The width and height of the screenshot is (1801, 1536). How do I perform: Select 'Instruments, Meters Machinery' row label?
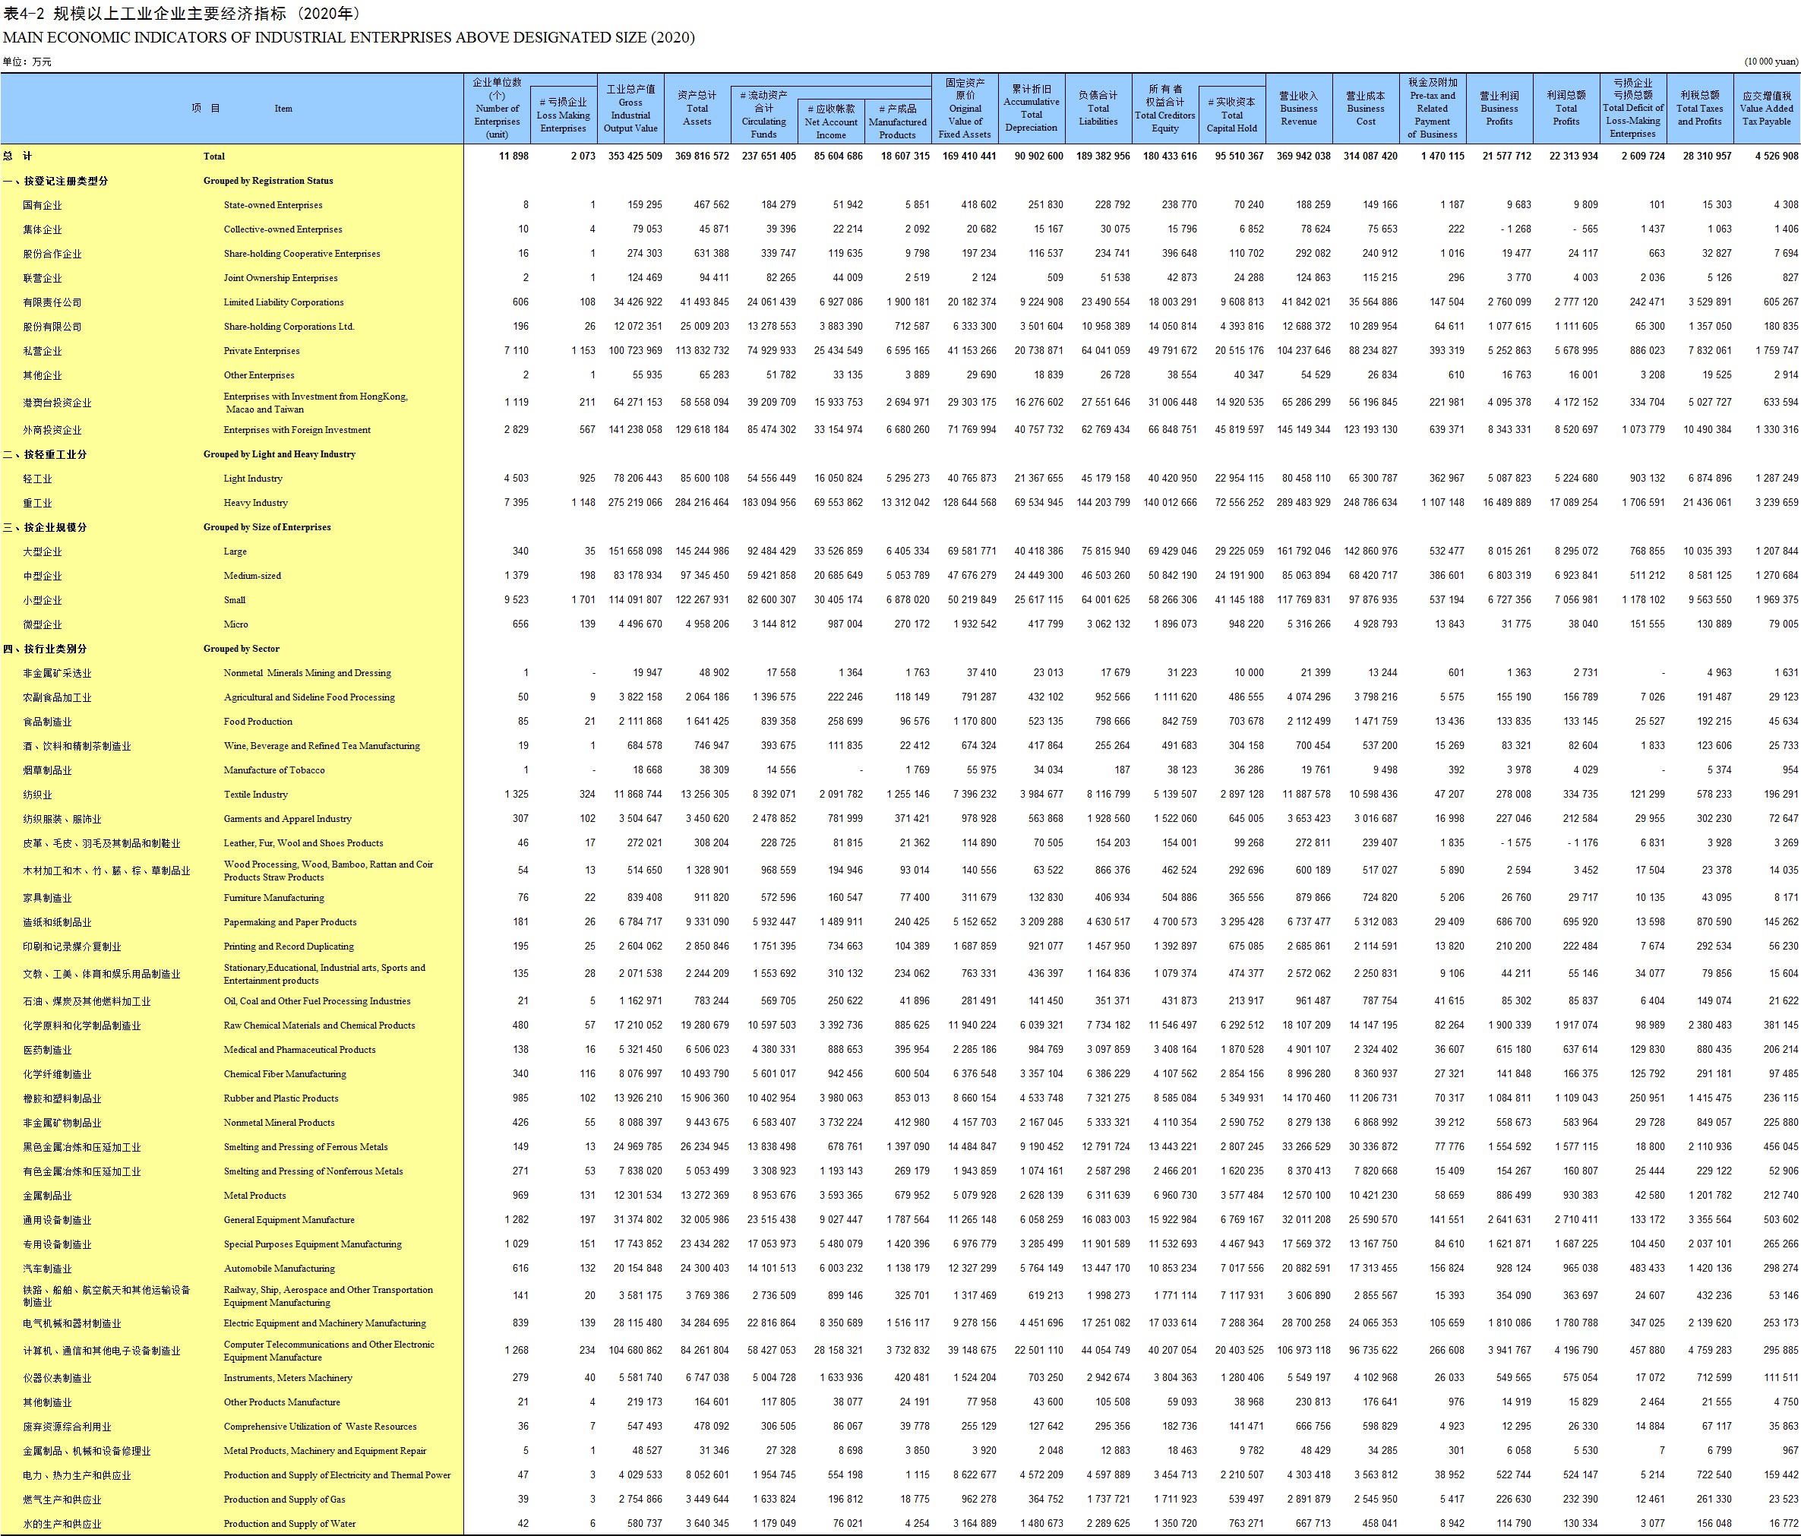[288, 1380]
